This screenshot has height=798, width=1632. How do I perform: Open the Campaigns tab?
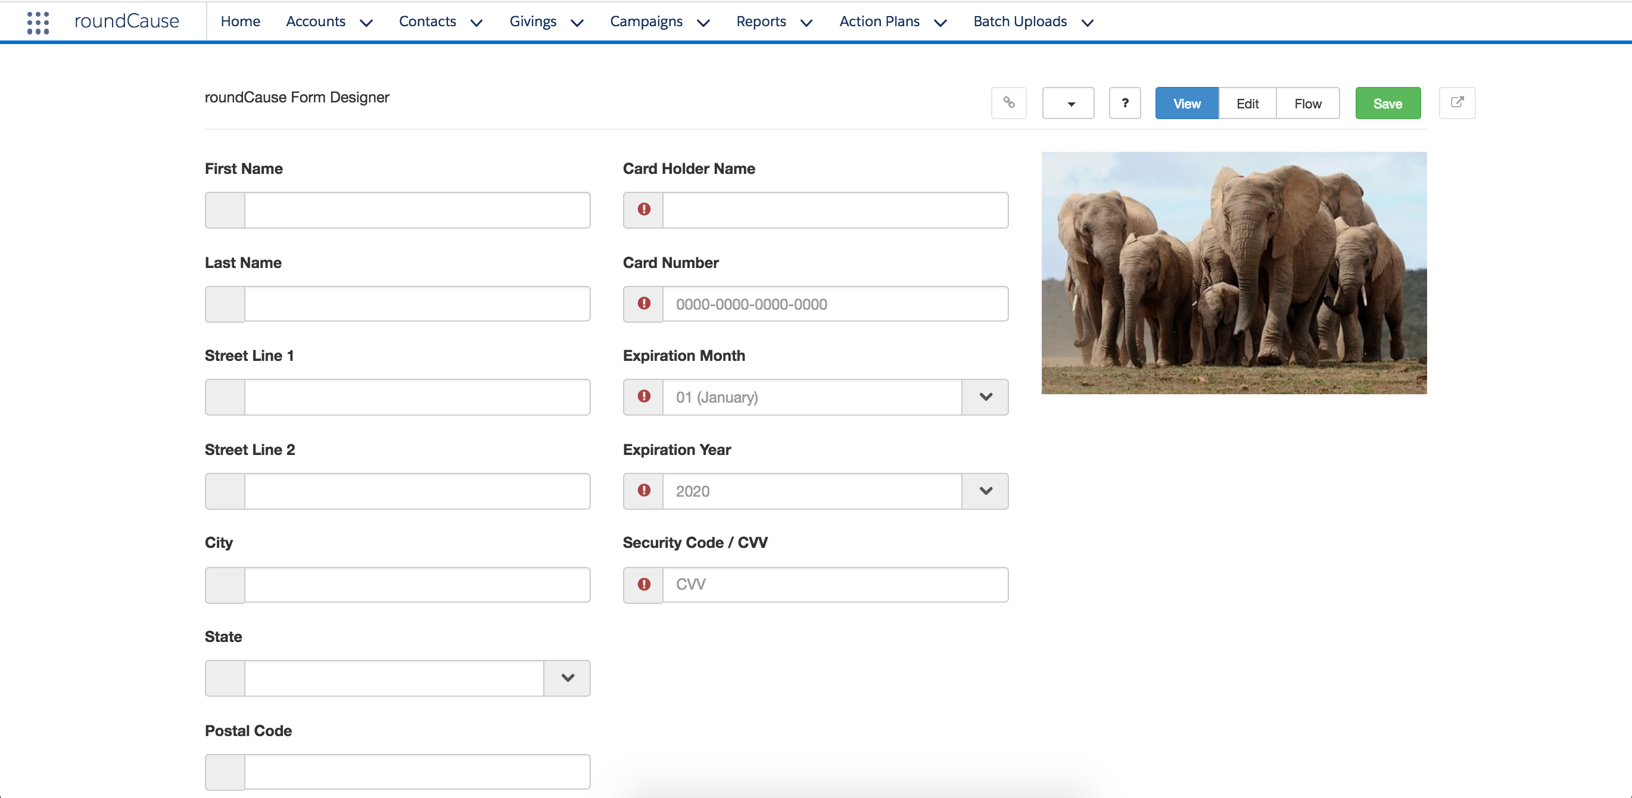pos(646,21)
